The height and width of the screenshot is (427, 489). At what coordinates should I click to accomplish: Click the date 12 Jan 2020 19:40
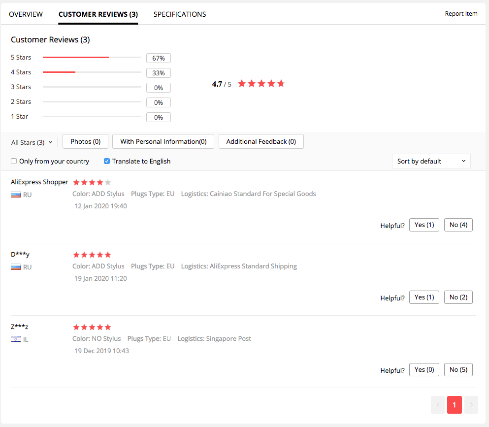coord(100,206)
